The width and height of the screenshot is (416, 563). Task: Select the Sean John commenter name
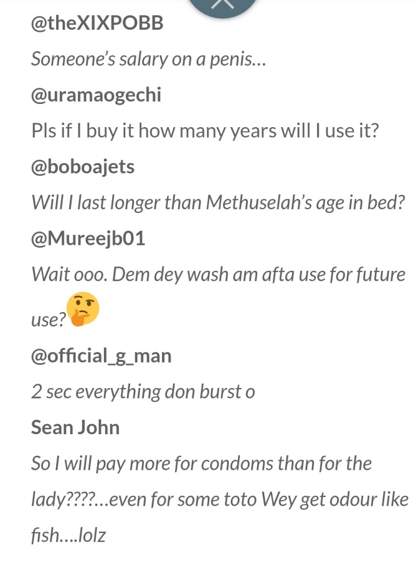pyautogui.click(x=75, y=427)
